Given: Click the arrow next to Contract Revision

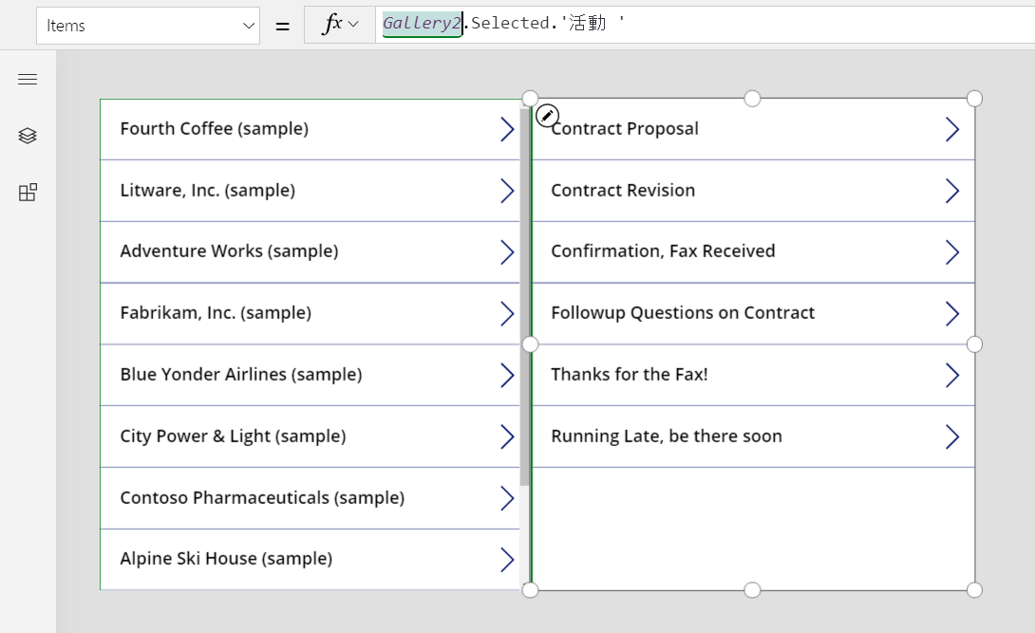Looking at the screenshot, I should [x=951, y=191].
